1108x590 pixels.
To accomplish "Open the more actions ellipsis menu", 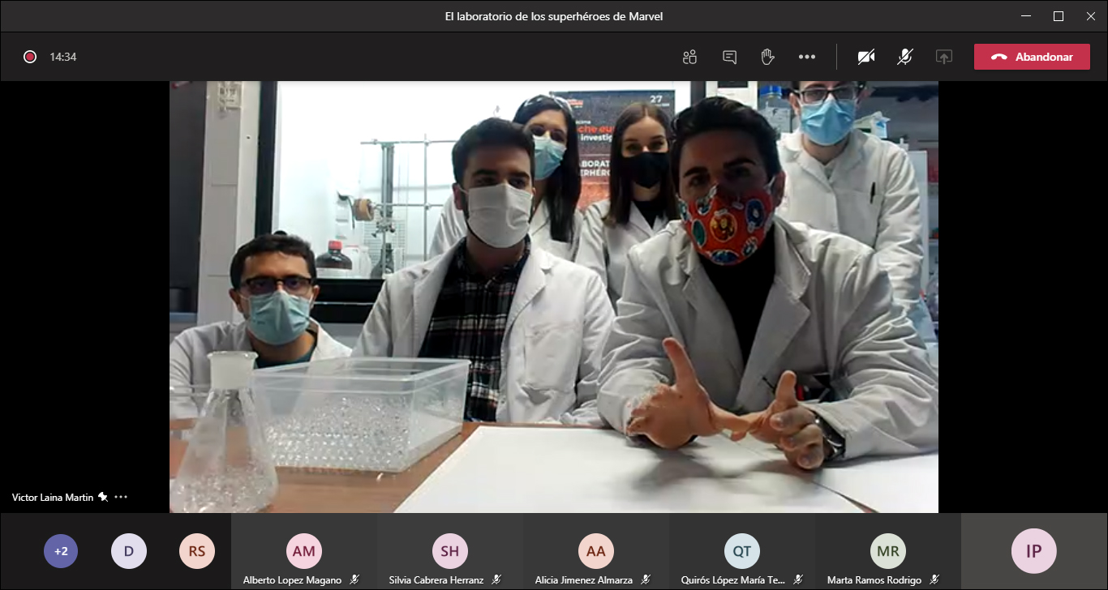I will point(806,57).
